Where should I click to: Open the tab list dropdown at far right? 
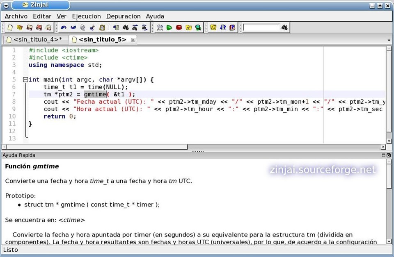388,40
